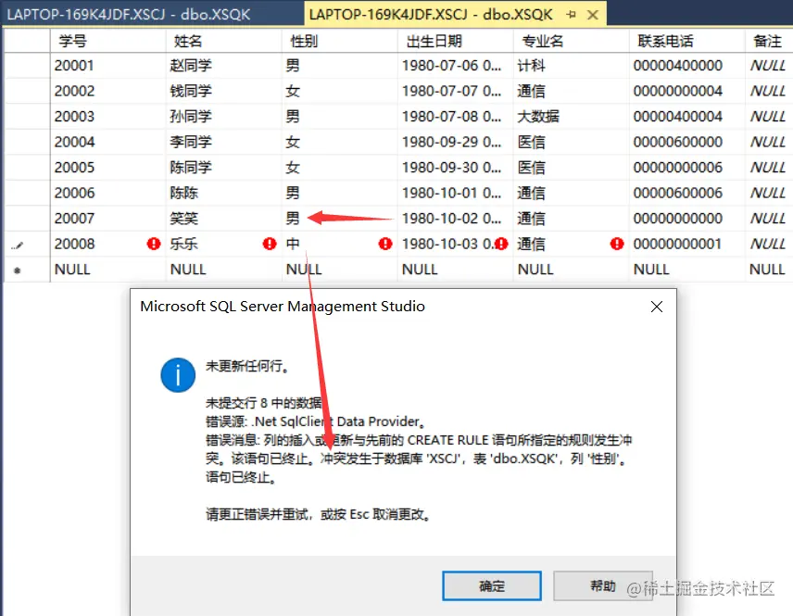Click NULL 备注 cell in row 20001

pyautogui.click(x=769, y=65)
